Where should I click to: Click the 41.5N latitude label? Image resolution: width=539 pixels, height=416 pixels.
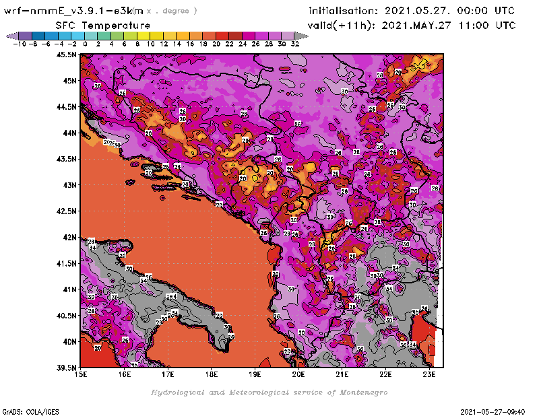(66, 263)
